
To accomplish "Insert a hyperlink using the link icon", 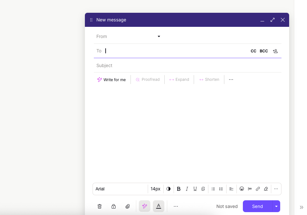I will click(x=258, y=189).
